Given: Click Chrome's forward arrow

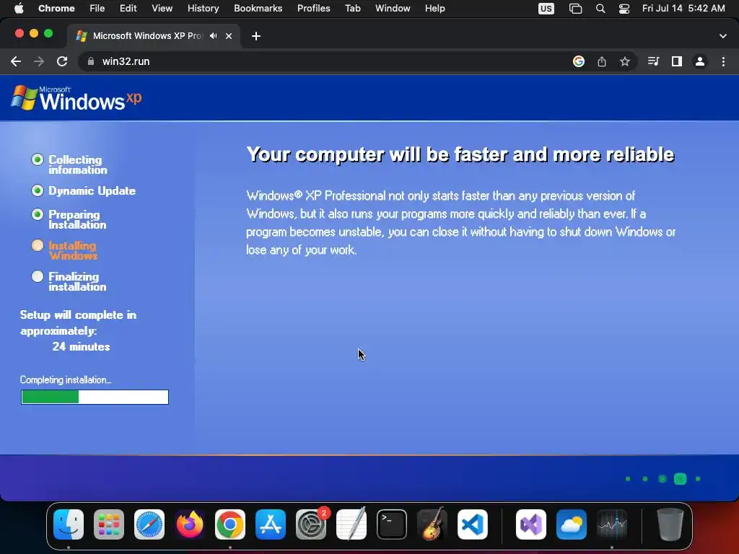Looking at the screenshot, I should (x=39, y=61).
